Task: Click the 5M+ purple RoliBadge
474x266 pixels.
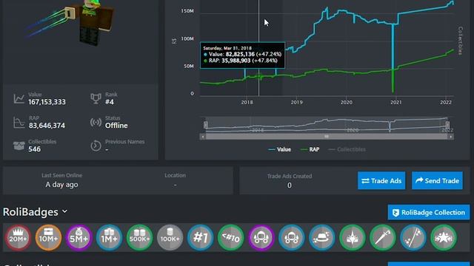Action: tap(79, 238)
